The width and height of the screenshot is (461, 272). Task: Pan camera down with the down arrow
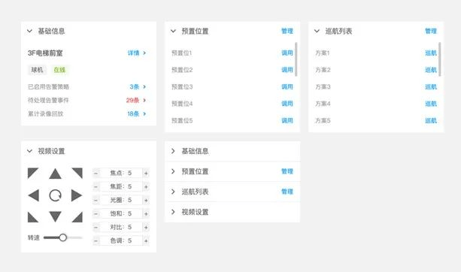55,217
